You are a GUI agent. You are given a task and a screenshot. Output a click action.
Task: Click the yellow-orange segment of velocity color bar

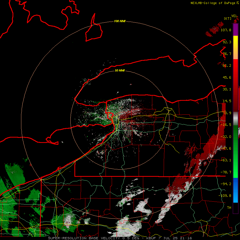tap(235, 47)
